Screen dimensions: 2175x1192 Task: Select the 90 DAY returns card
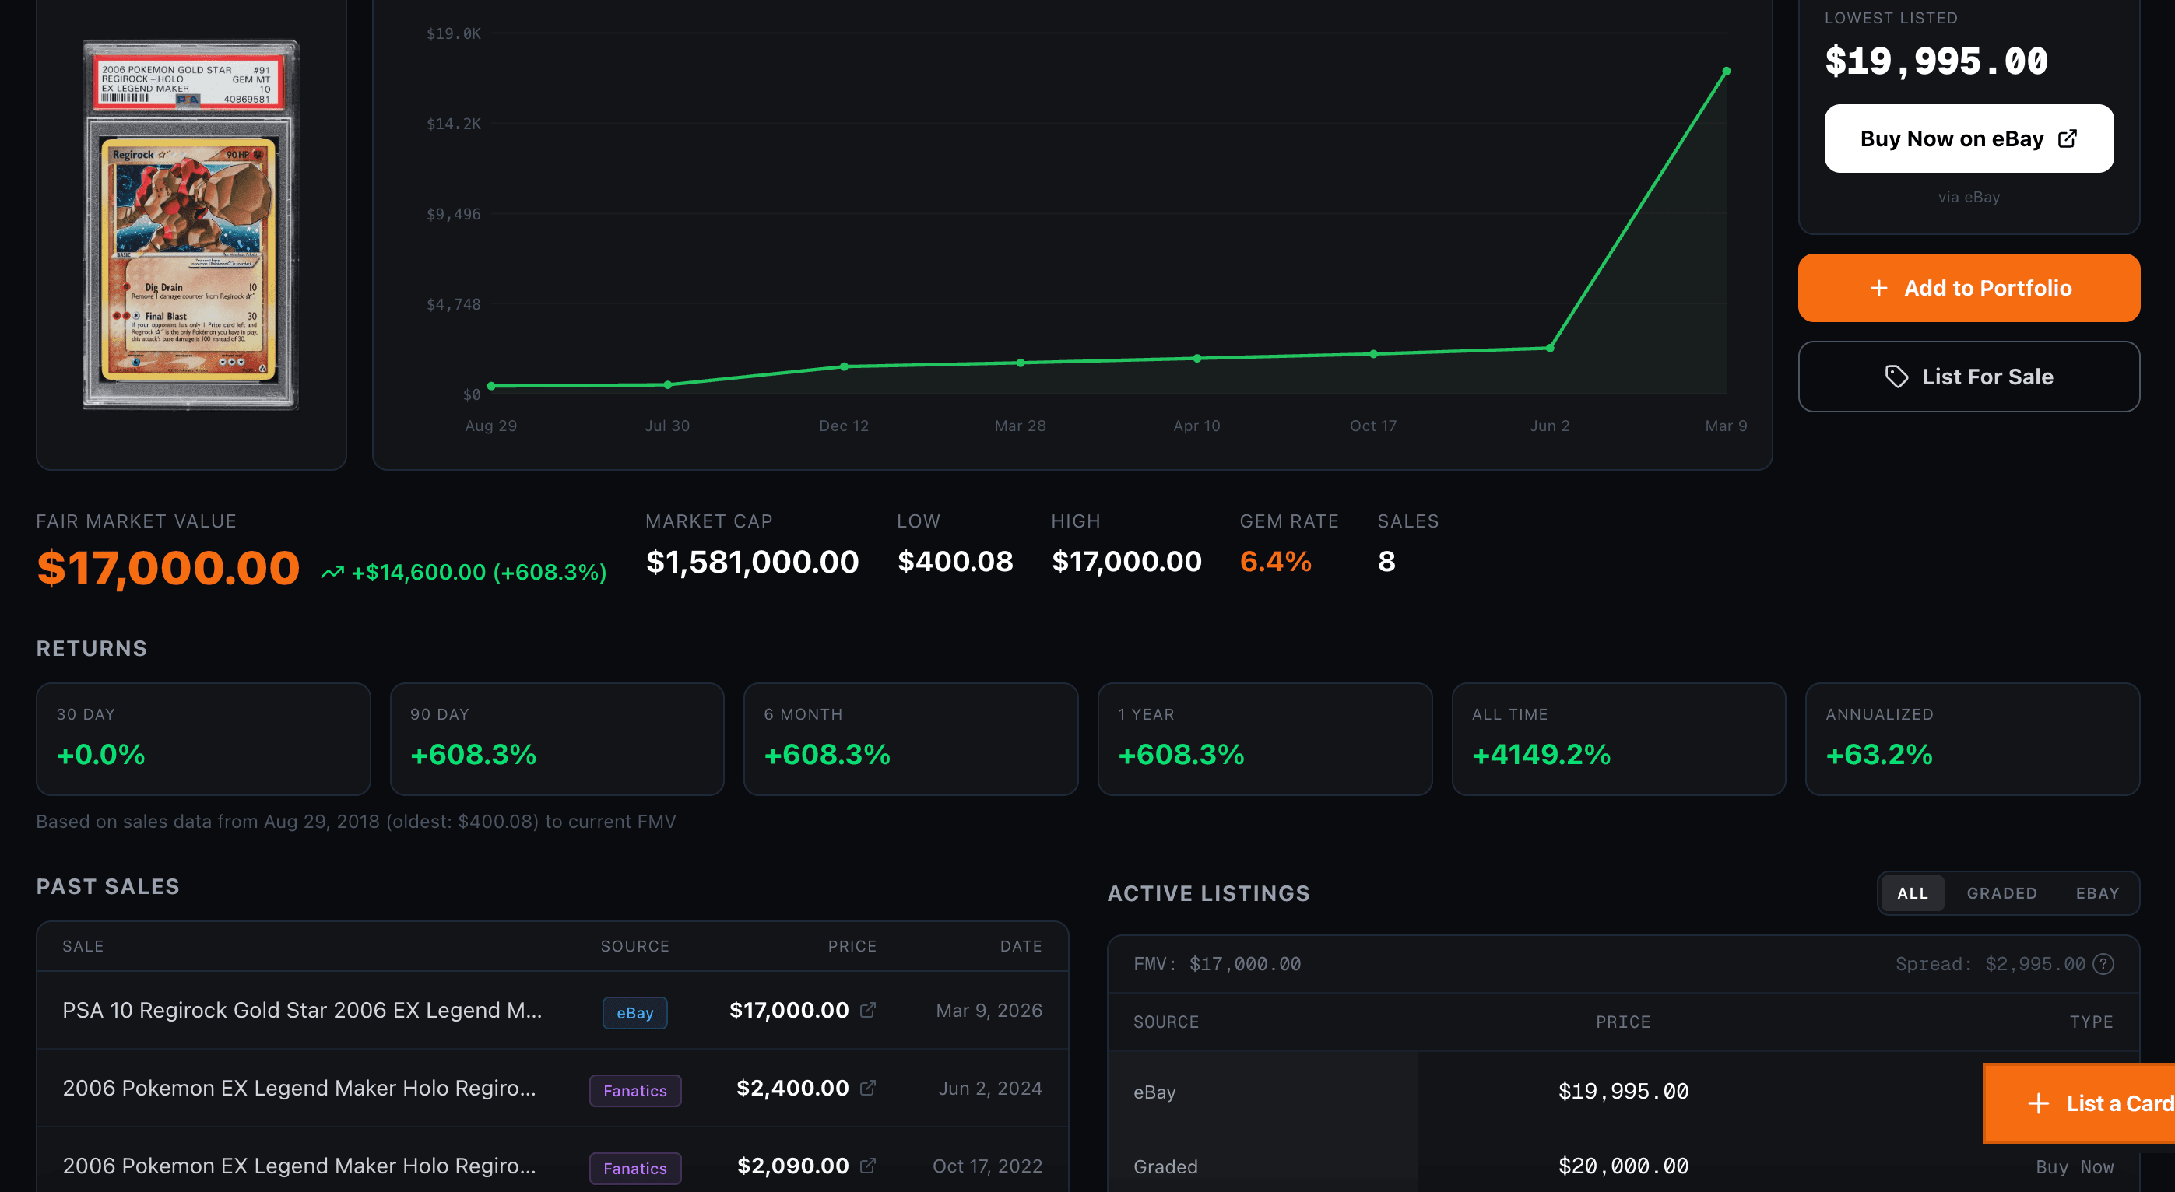click(x=557, y=738)
